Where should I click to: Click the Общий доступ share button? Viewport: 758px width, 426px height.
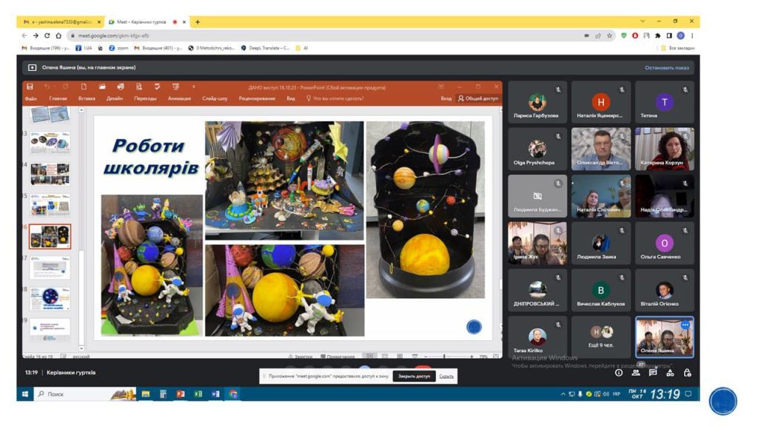[478, 98]
